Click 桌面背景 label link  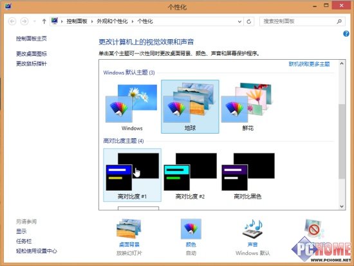pos(129,244)
